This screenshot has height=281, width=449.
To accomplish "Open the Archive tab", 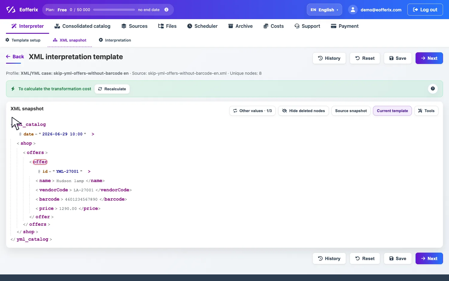I will coord(240,26).
